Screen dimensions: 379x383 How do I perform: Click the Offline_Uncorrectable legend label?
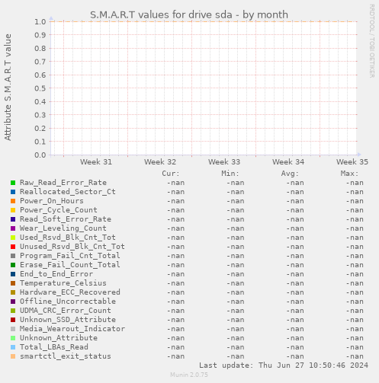point(68,302)
